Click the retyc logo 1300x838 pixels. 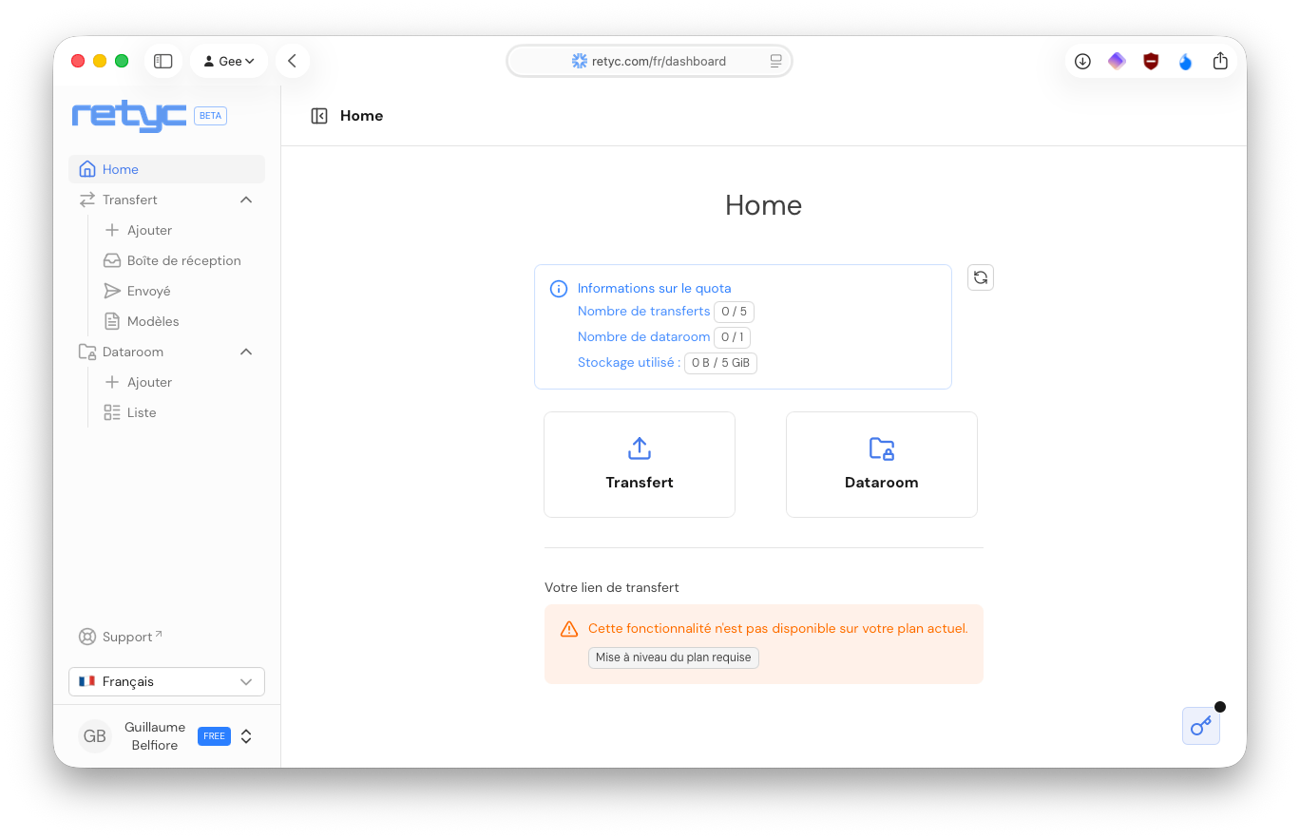point(129,116)
